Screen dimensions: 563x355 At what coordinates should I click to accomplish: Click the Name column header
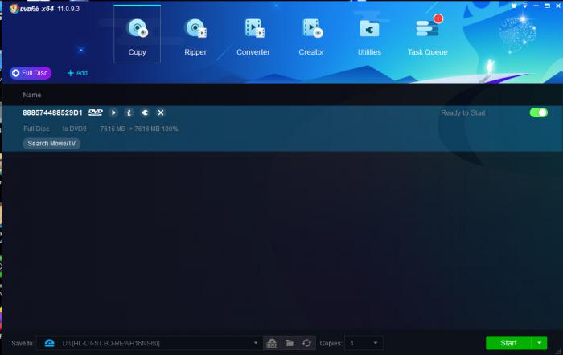tap(32, 95)
